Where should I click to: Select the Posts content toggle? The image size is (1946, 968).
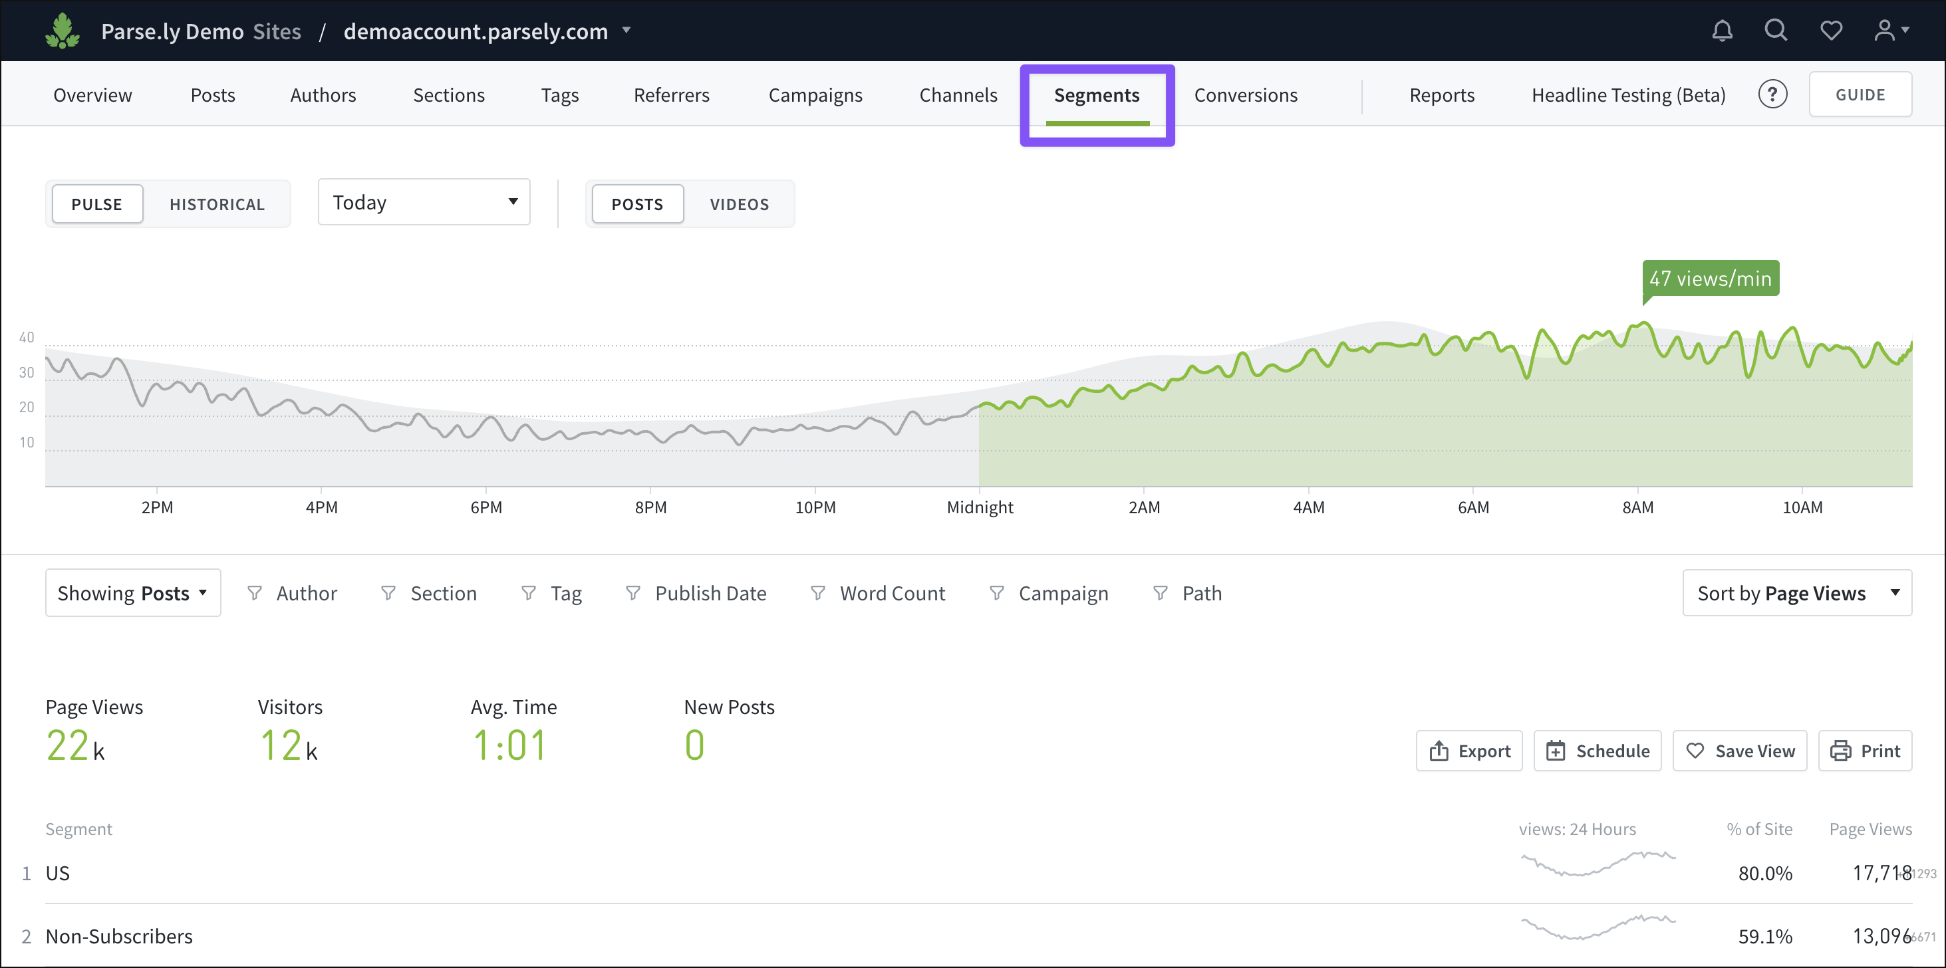pyautogui.click(x=638, y=204)
